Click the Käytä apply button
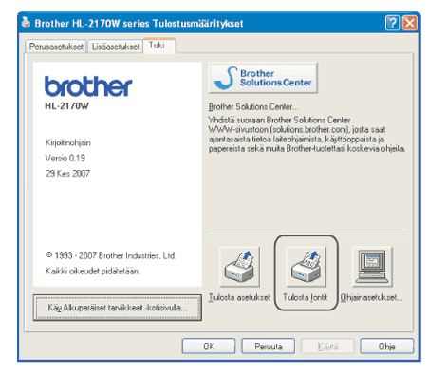This screenshot has height=376, width=427. tap(327, 347)
